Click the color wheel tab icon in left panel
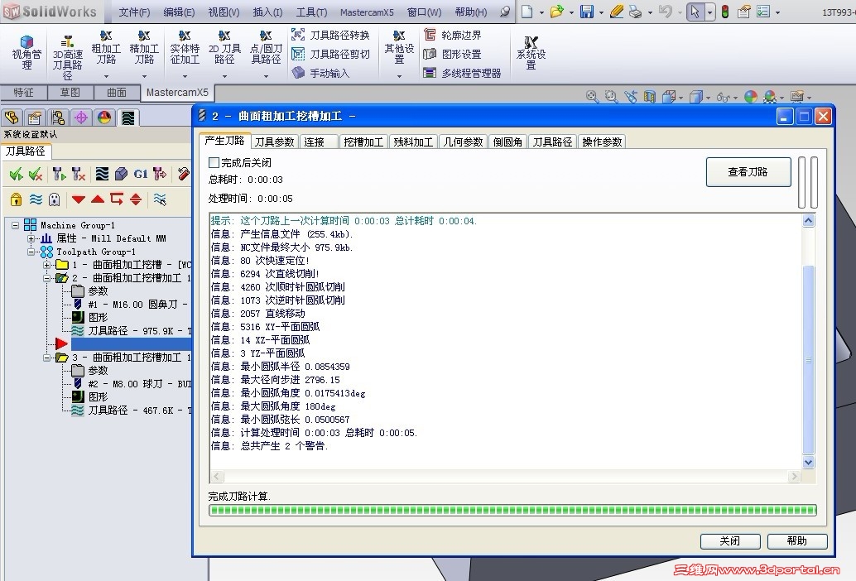The image size is (856, 581). coord(104,118)
